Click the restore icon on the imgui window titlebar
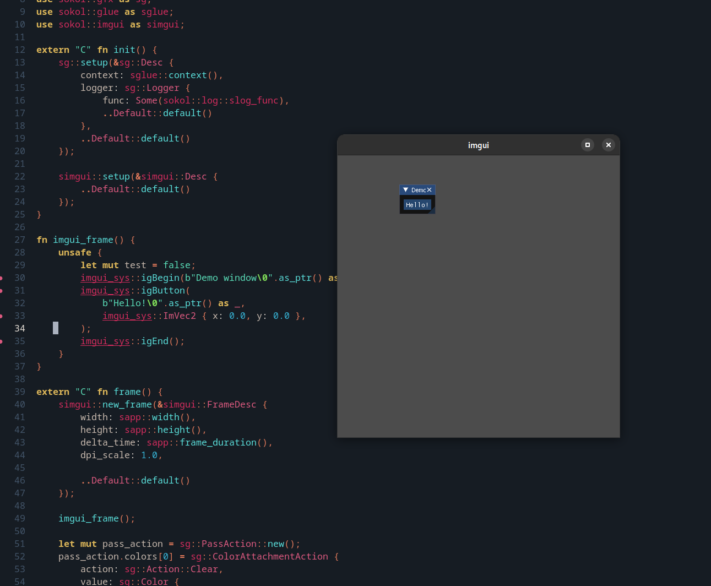The height and width of the screenshot is (586, 711). [587, 145]
